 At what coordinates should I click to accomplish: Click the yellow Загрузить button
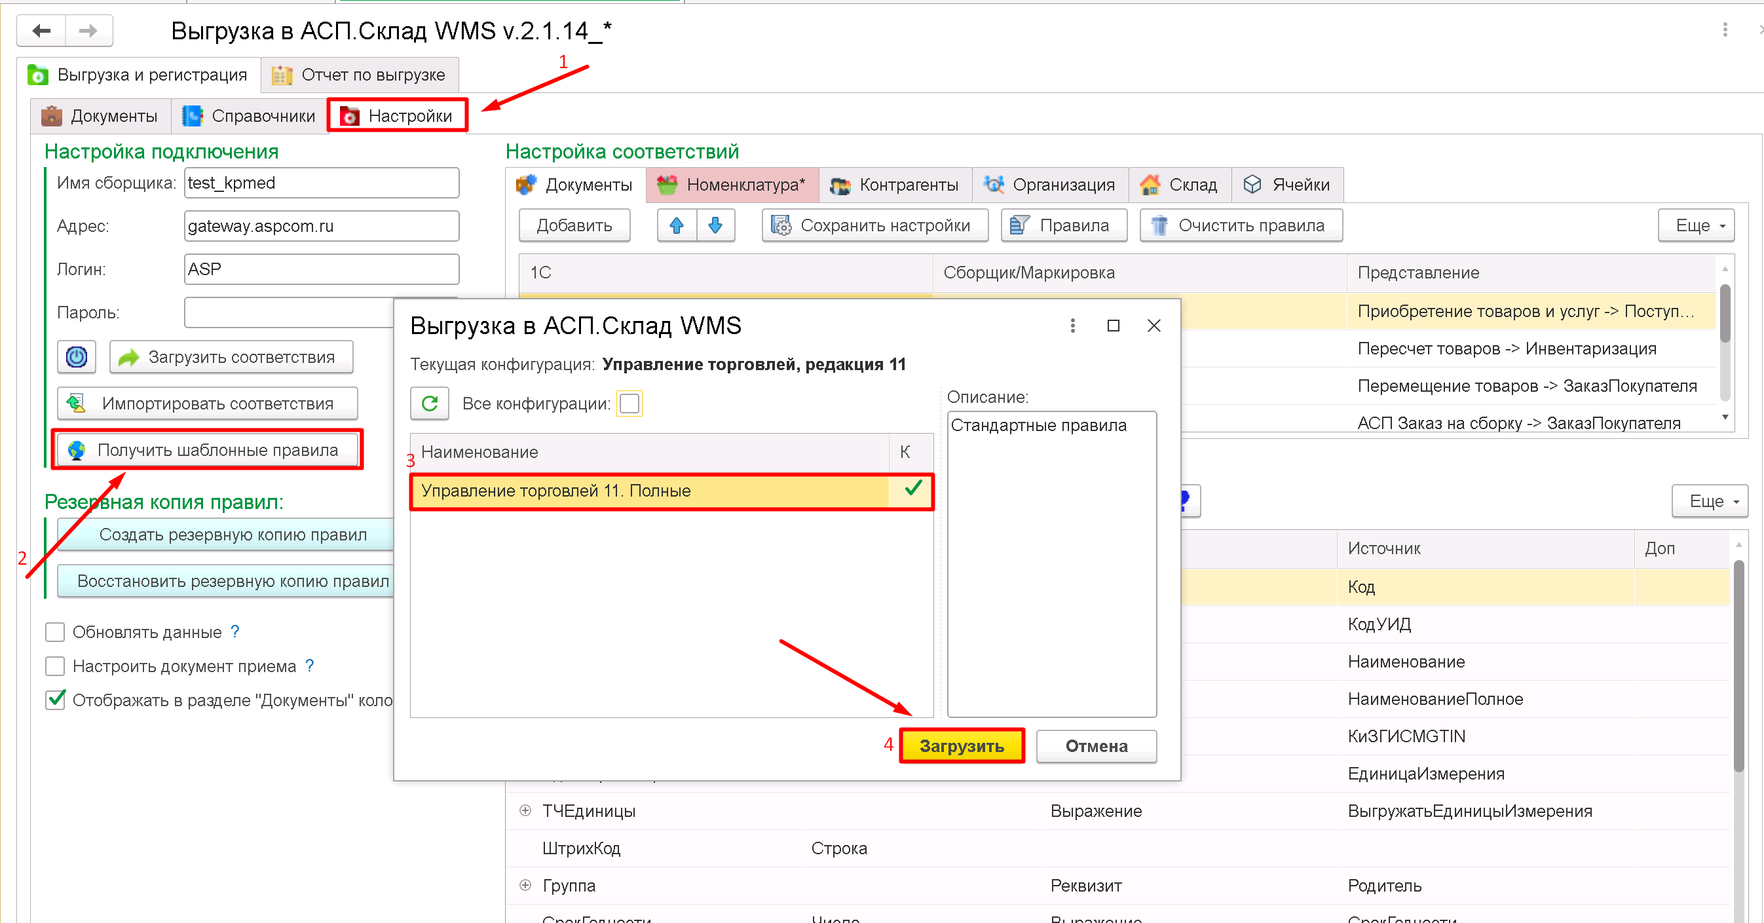coord(962,745)
